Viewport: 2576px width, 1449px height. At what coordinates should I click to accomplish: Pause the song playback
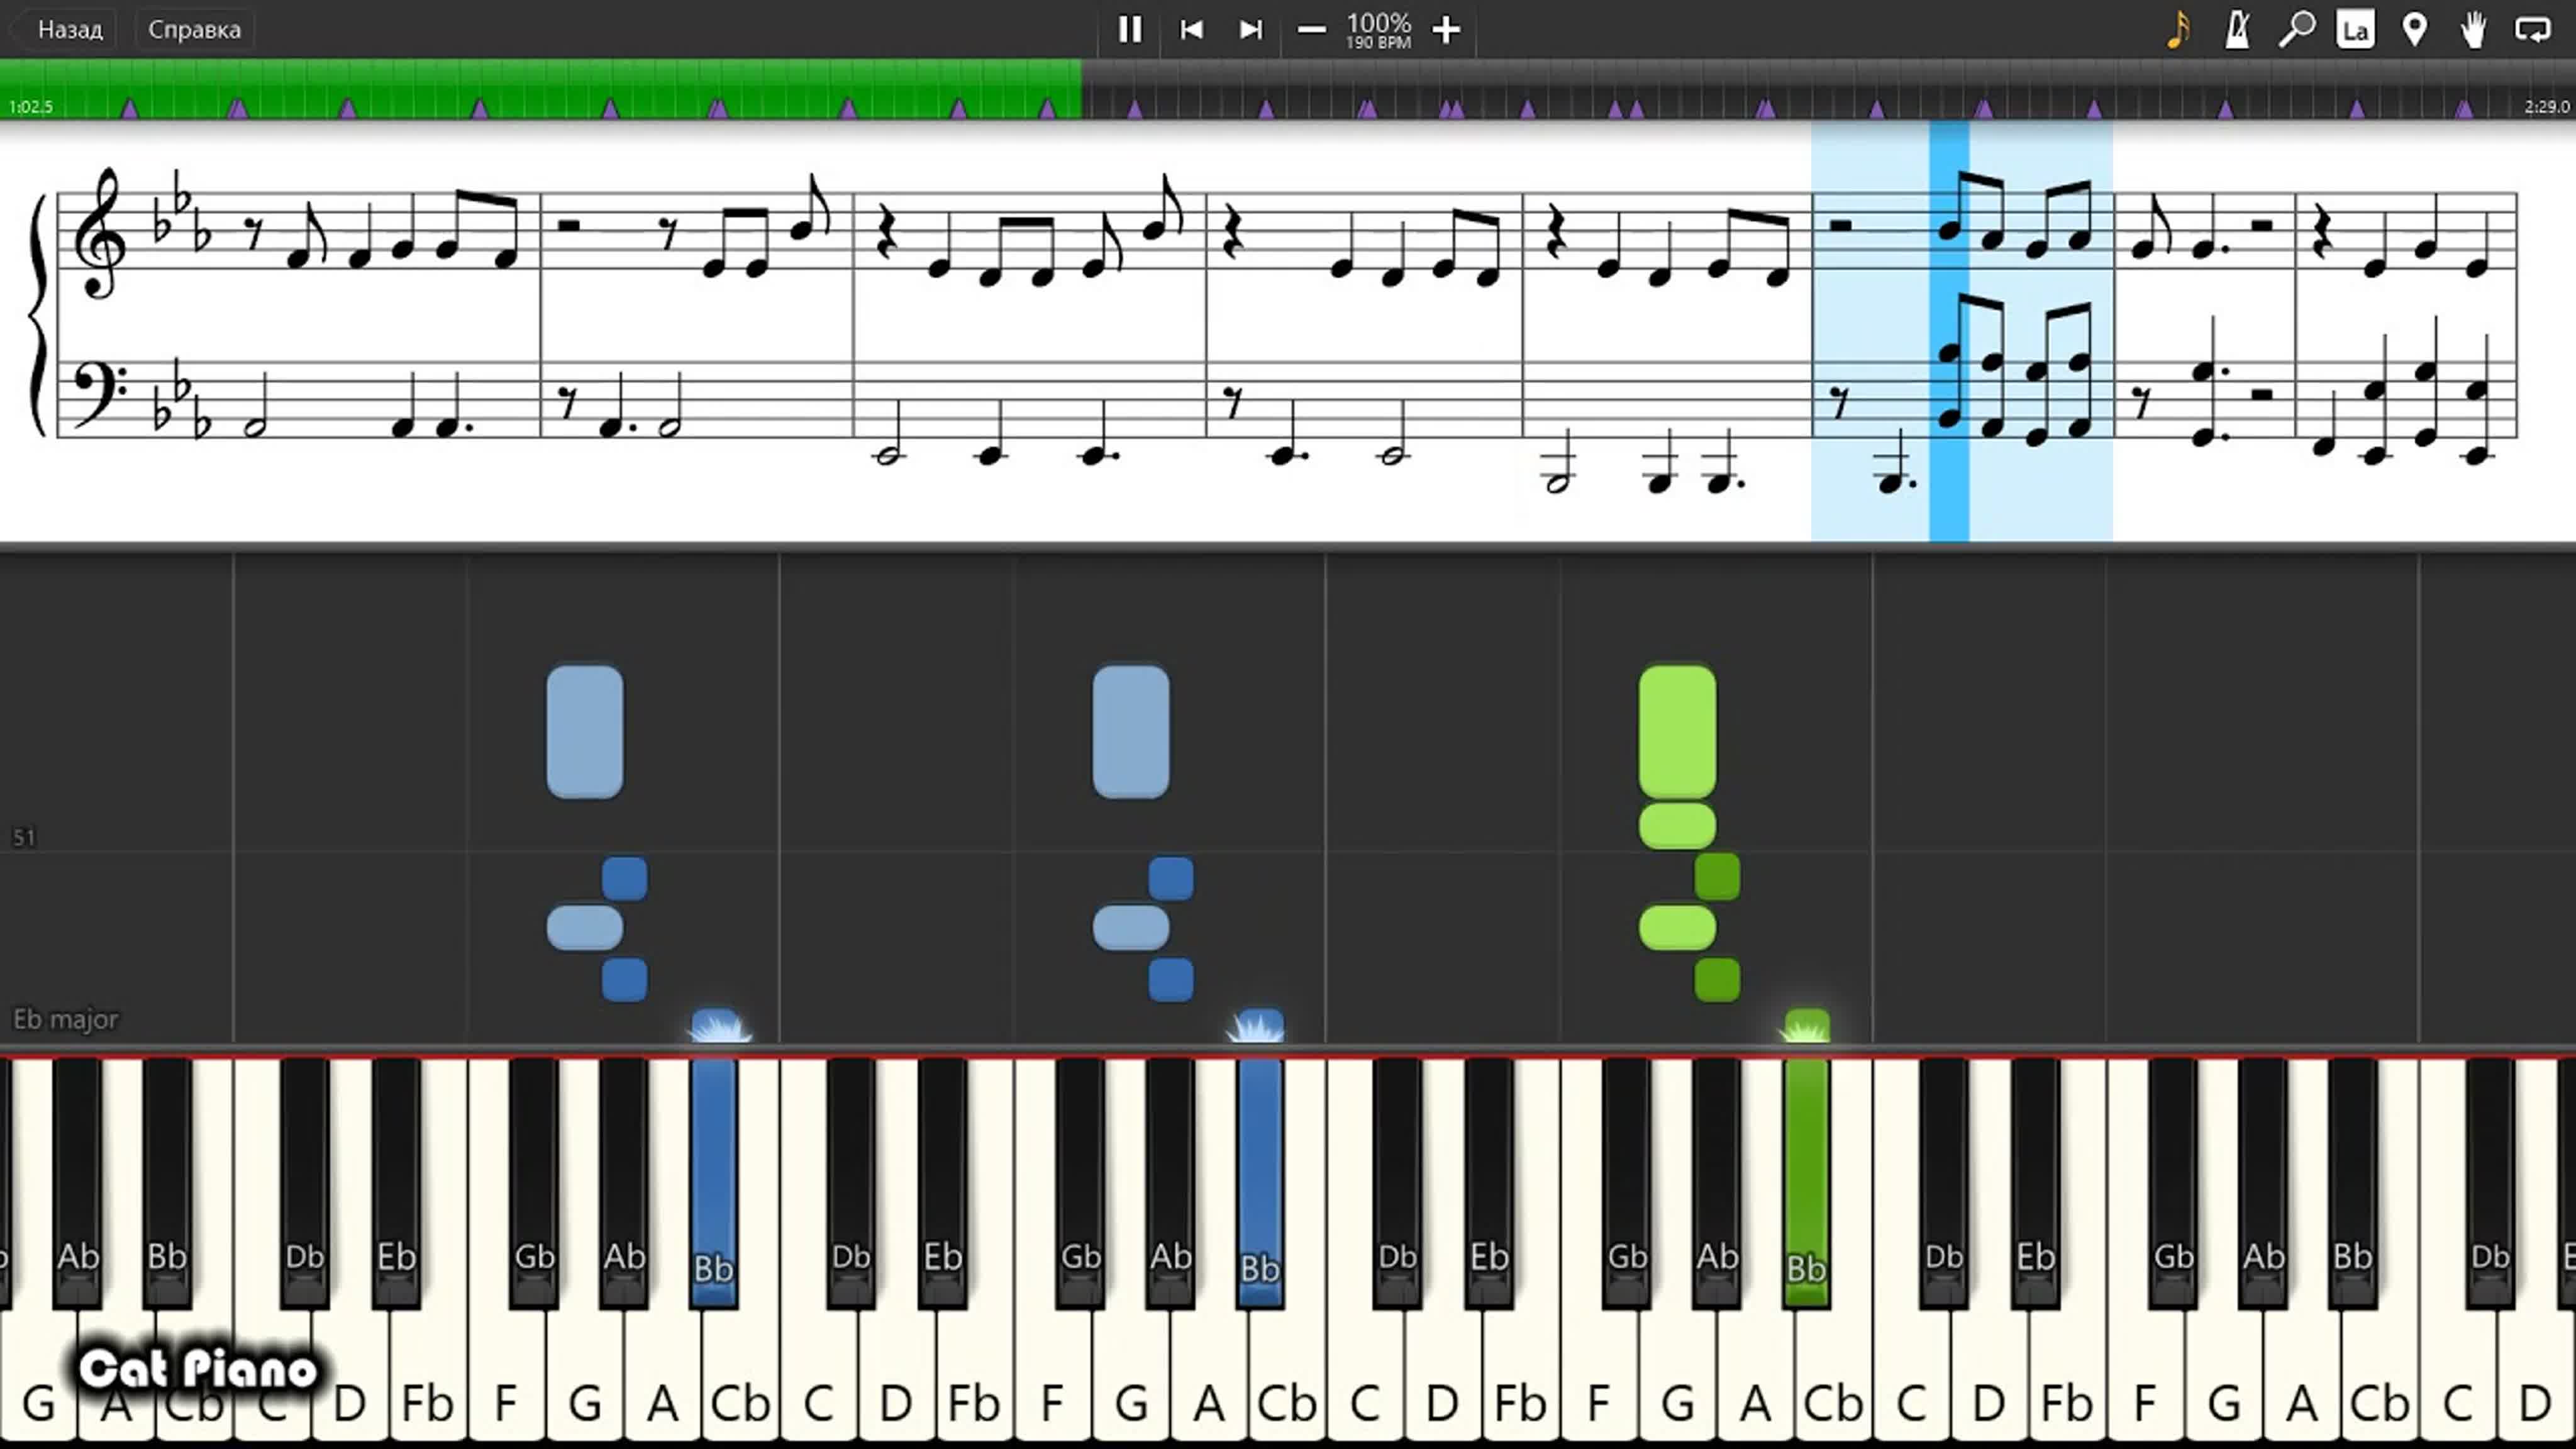pyautogui.click(x=1129, y=29)
